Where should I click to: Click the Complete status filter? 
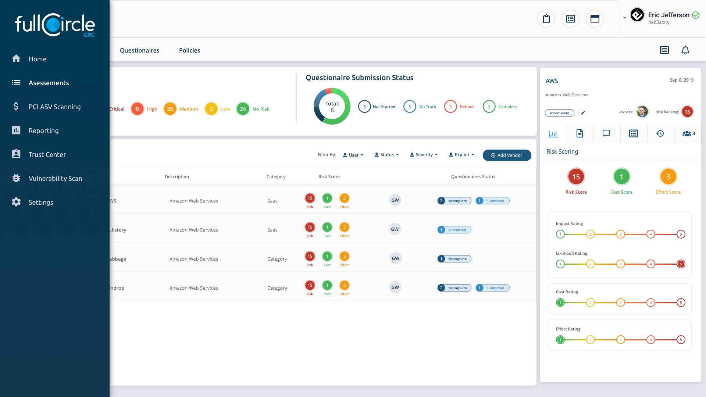(500, 107)
